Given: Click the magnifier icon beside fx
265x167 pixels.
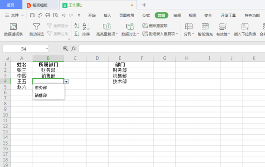Looking at the screenshot, I should [65, 49].
